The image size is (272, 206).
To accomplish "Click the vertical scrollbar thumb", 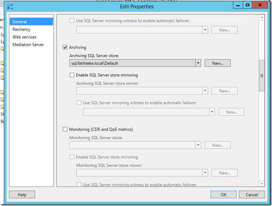I will click(x=262, y=76).
